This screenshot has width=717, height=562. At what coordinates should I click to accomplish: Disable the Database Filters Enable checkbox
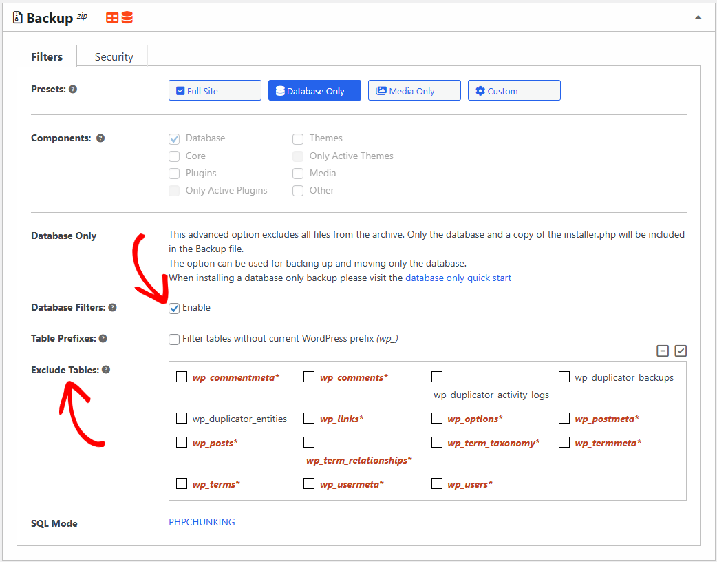coord(174,308)
